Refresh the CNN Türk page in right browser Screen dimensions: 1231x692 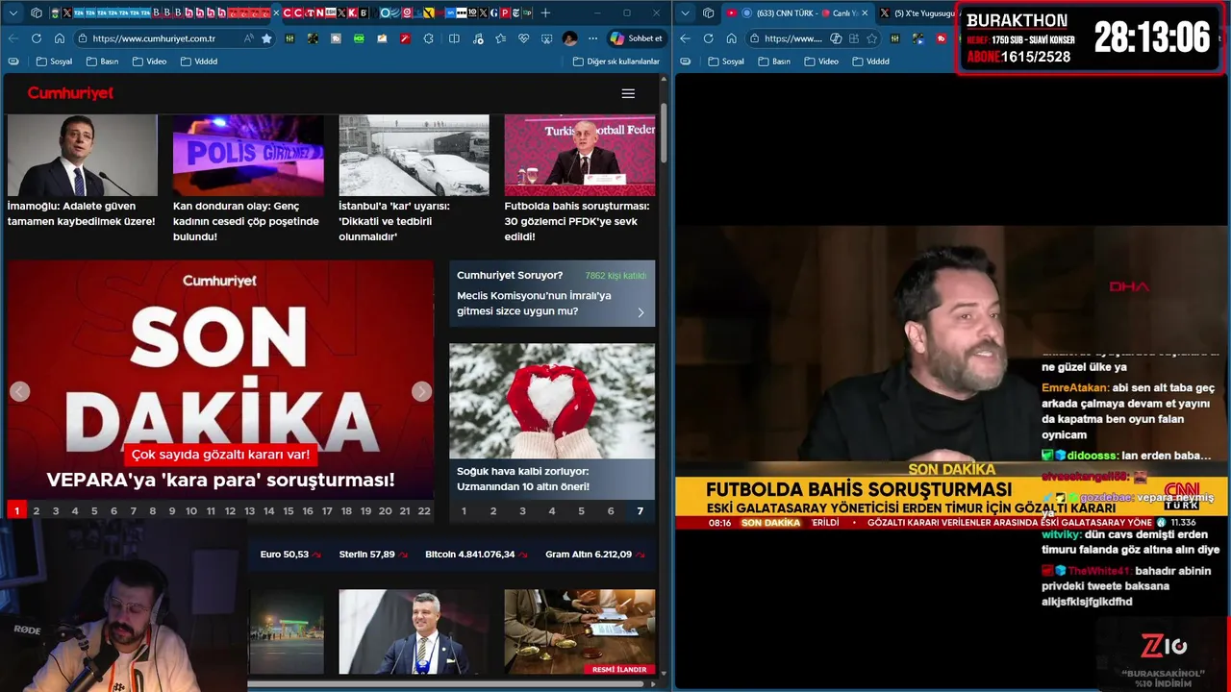[x=708, y=38]
